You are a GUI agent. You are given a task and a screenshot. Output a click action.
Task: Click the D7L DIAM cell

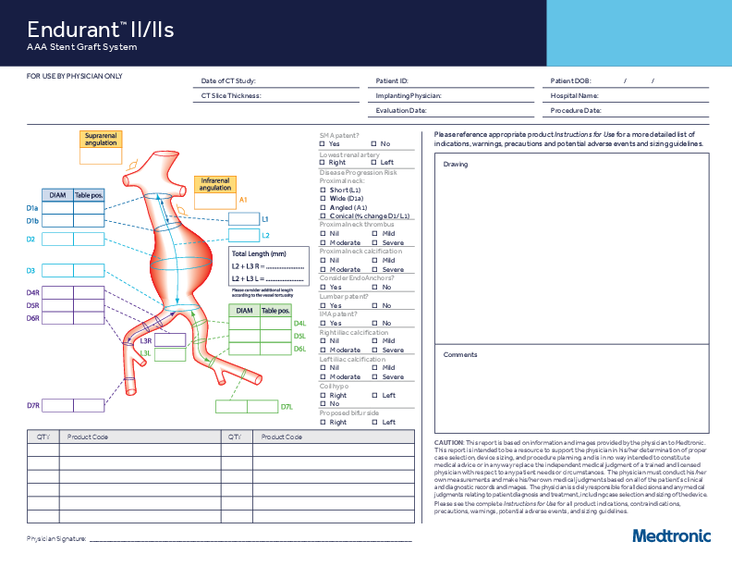[x=231, y=407]
